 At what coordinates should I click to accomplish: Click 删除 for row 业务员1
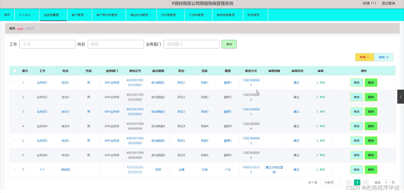371,83
